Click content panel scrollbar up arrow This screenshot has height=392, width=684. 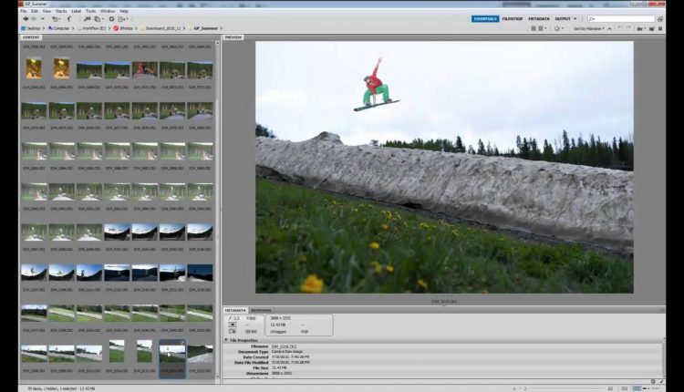218,43
